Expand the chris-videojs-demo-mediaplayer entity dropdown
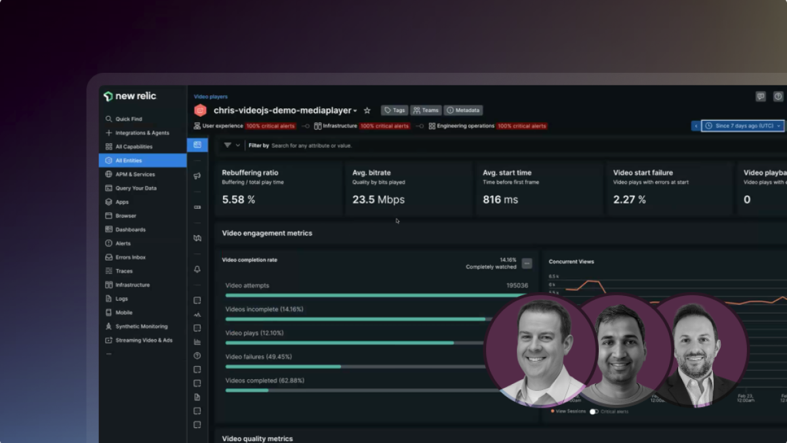 (355, 111)
